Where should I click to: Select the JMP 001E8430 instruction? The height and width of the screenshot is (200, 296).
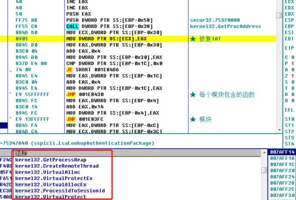click(x=85, y=94)
